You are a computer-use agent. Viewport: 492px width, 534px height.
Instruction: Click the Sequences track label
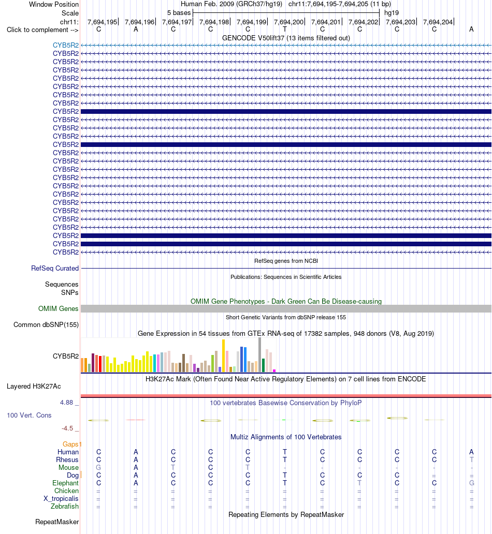tap(62, 285)
